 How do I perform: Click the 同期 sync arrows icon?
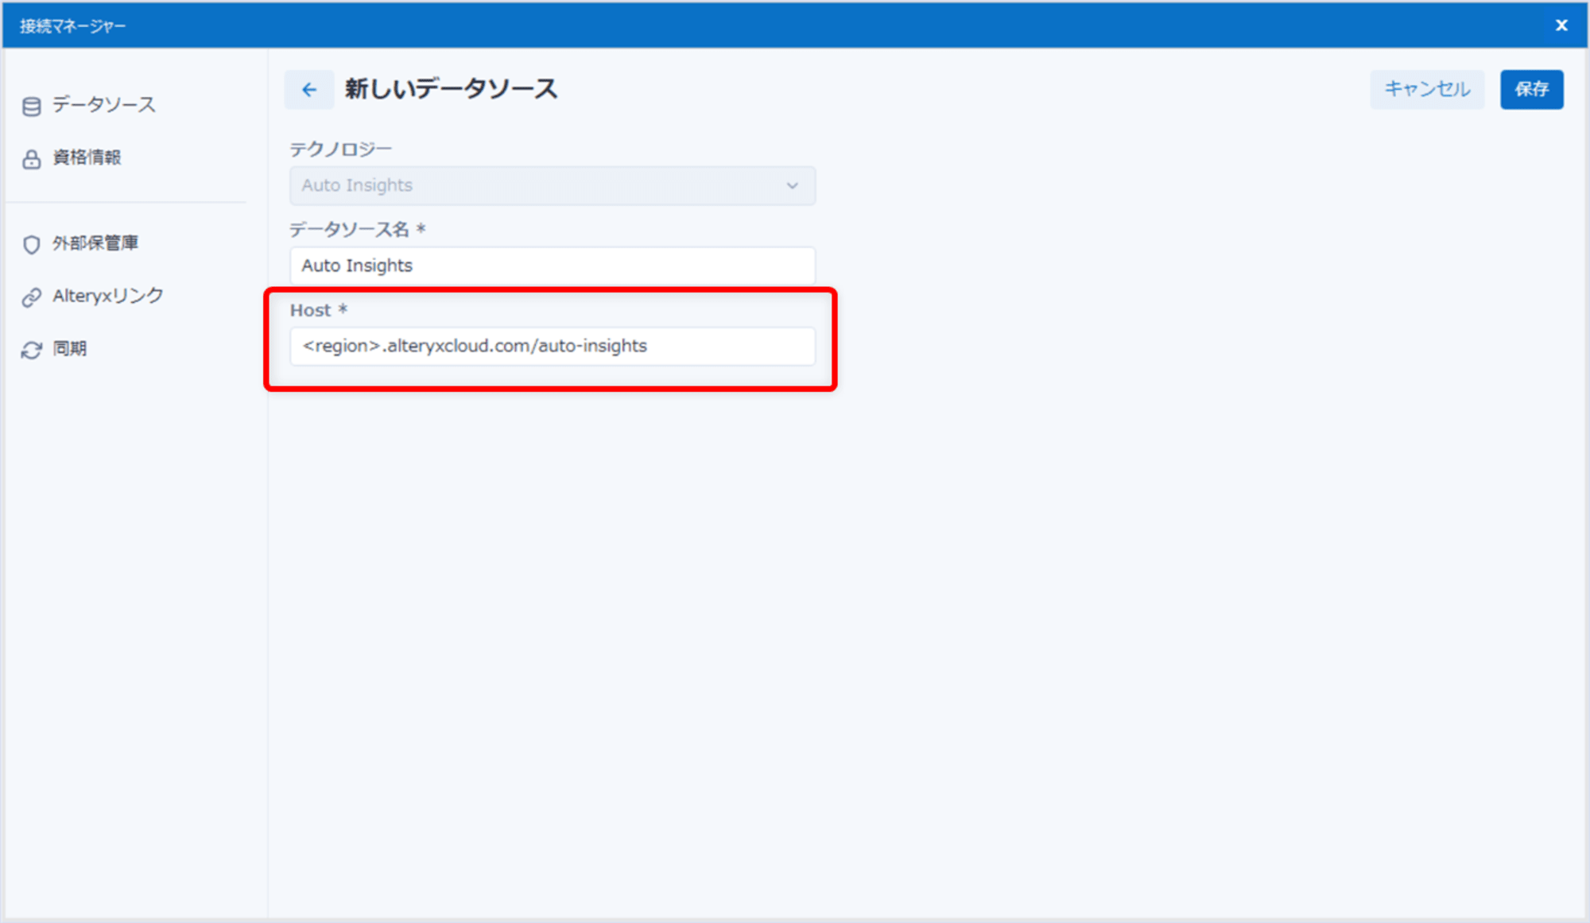[32, 350]
